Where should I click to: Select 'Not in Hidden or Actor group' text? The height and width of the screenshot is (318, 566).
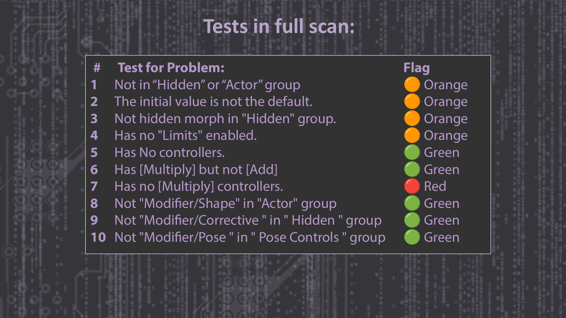tap(207, 85)
